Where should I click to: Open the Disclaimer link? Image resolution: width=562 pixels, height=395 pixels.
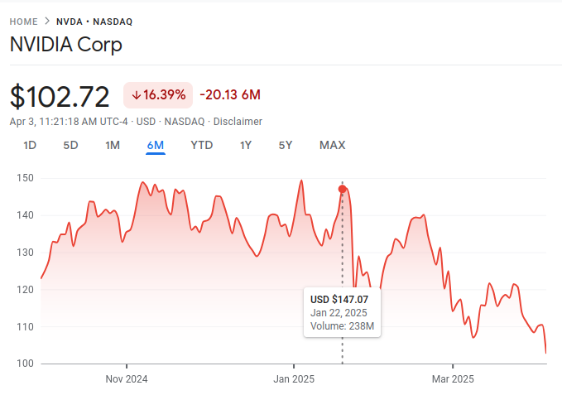click(238, 122)
